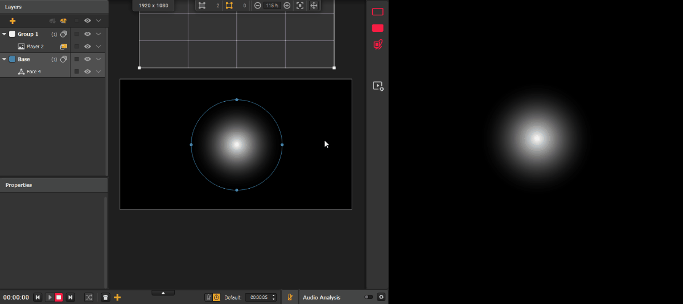This screenshot has width=683, height=304.
Task: Hide the Player 2 layer with eye icon
Action: pos(88,47)
